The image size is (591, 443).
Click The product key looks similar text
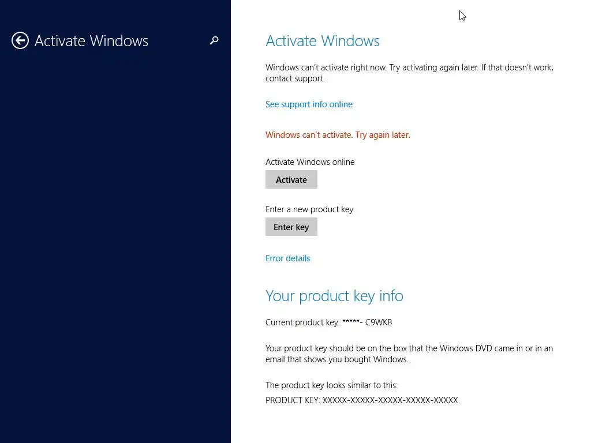[332, 385]
